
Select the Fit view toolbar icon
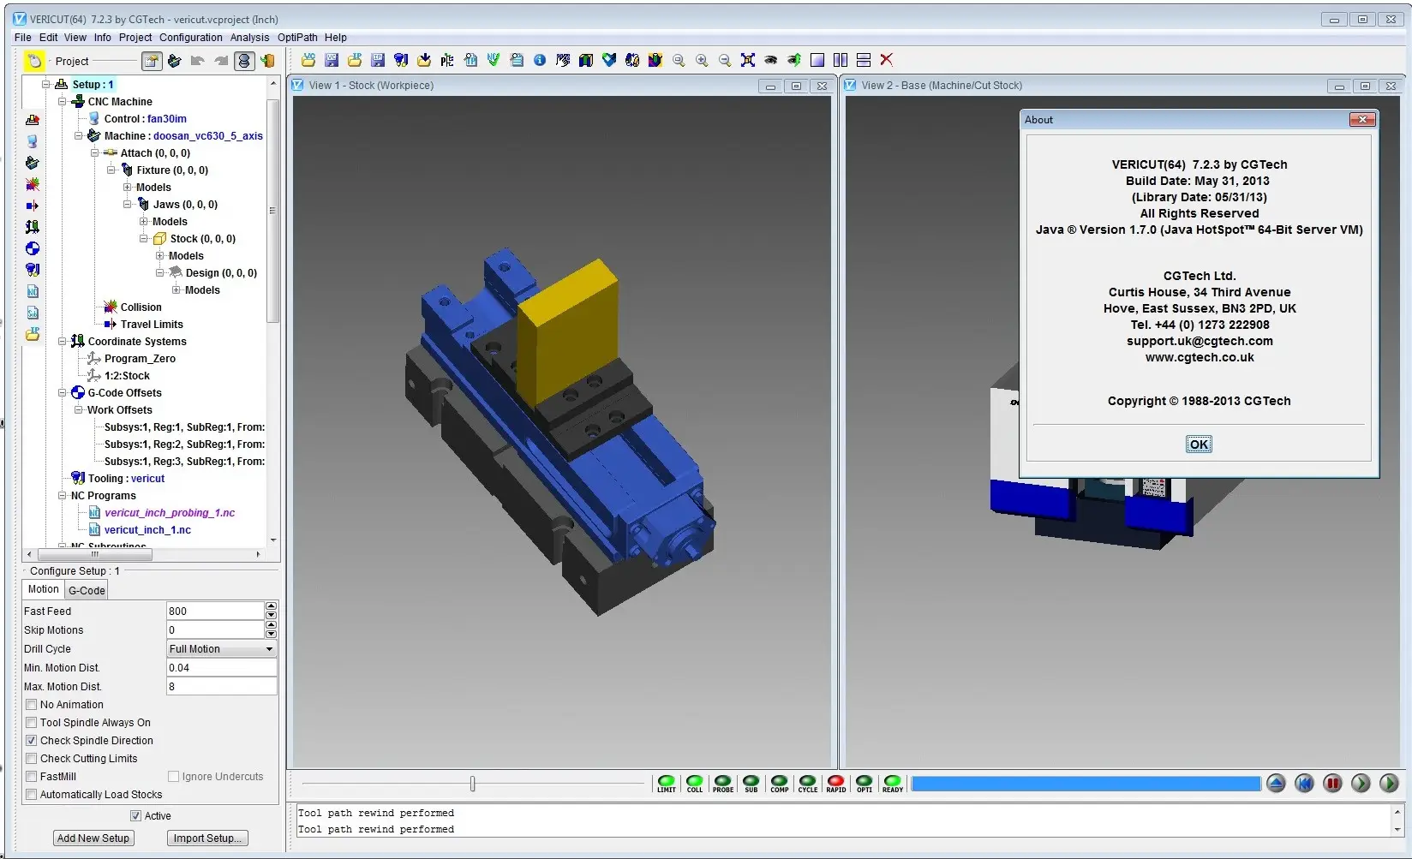point(747,60)
